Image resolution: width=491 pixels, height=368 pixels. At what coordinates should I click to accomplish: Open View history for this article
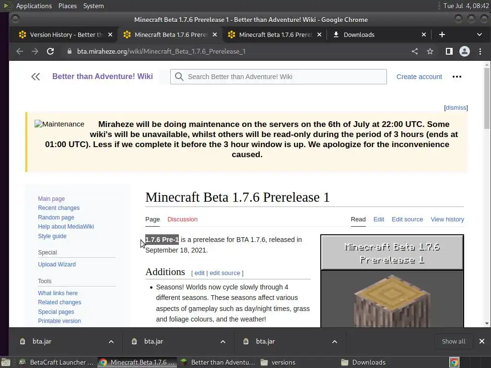click(x=447, y=219)
